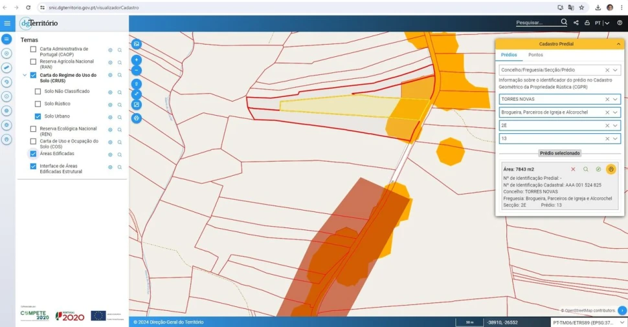Check Reserva Agrícola Nacional (RAN) layer
This screenshot has width=628, height=327.
tap(33, 62)
